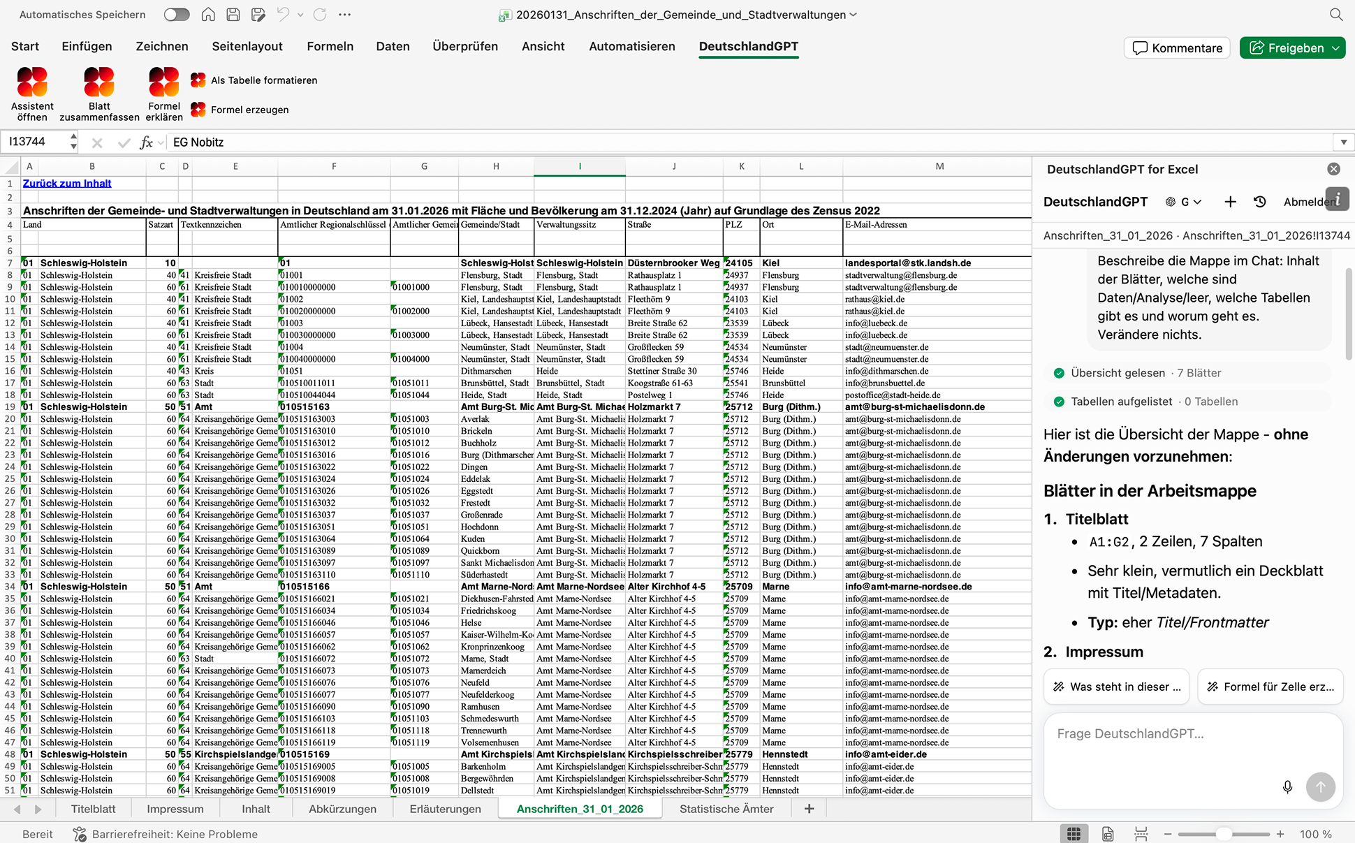The image size is (1355, 843).
Task: Open the model selector dropdown G
Action: point(1185,202)
